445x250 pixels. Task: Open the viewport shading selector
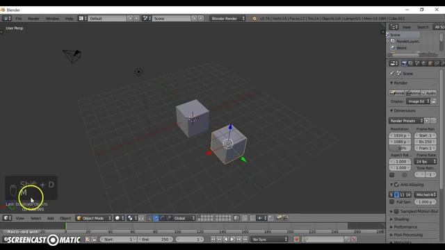pyautogui.click(x=119, y=218)
